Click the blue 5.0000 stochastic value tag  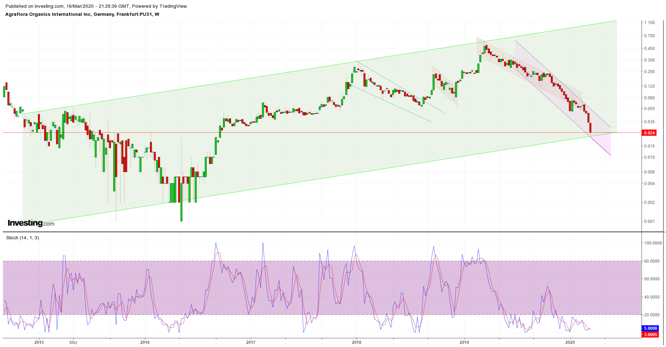tap(650, 328)
